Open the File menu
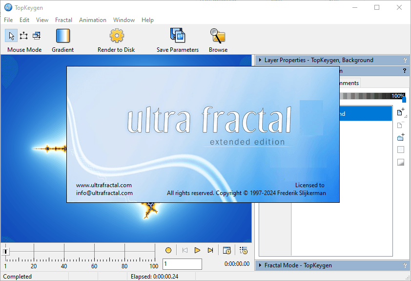Viewport: 411px width, 281px height. (x=8, y=20)
